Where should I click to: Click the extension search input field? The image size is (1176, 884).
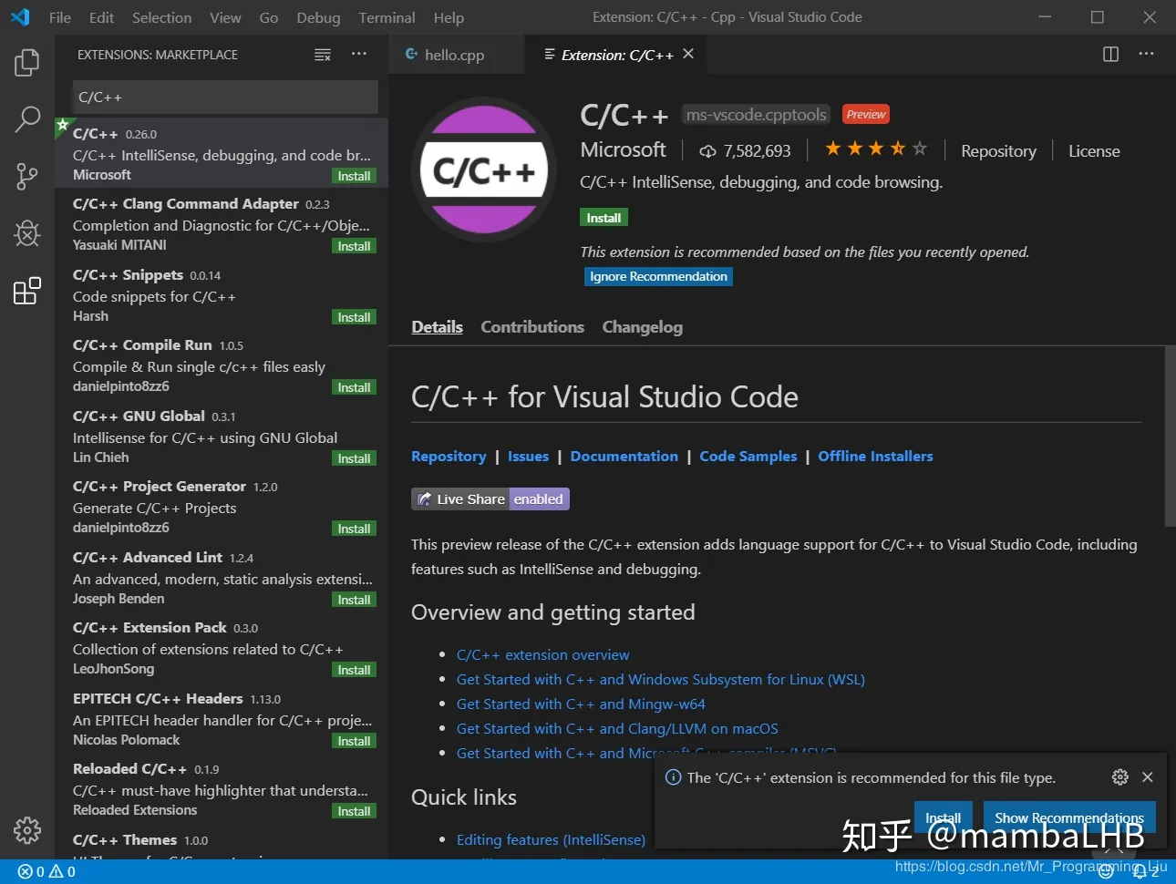224,97
